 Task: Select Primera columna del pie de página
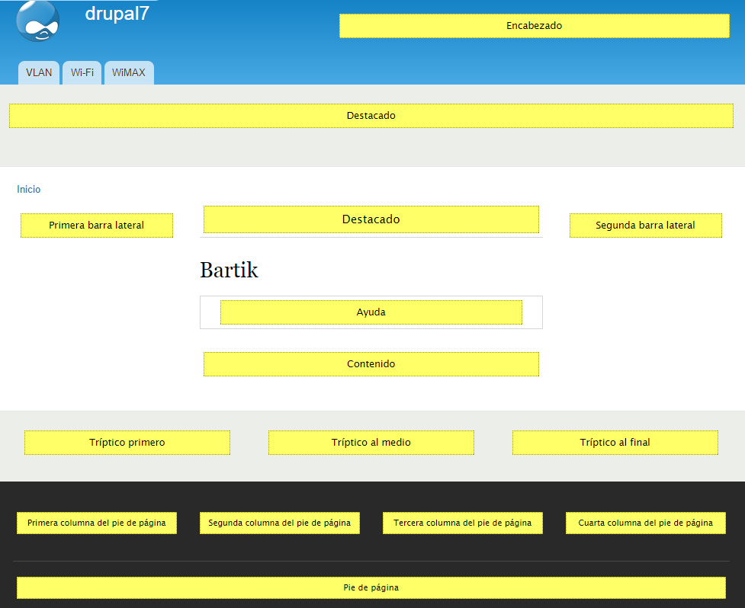(96, 523)
